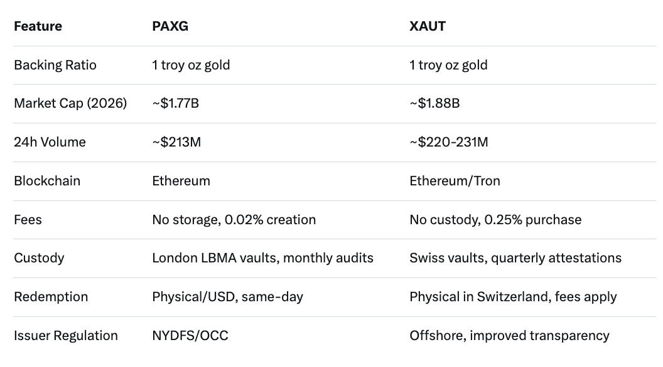Image resolution: width=663 pixels, height=367 pixels.
Task: Select the Custody row label
Action: click(39, 258)
